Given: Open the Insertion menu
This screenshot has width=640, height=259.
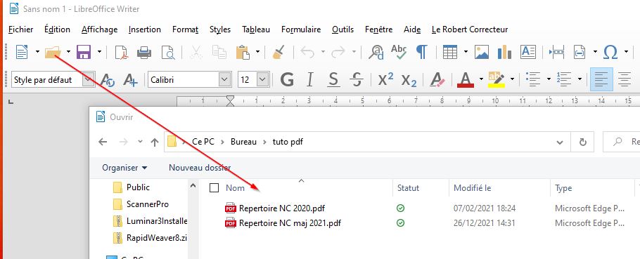Looking at the screenshot, I should pos(144,29).
